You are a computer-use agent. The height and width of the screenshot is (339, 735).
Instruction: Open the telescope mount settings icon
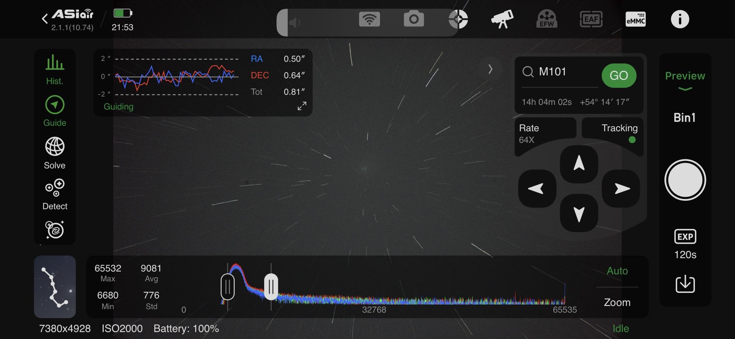click(502, 19)
